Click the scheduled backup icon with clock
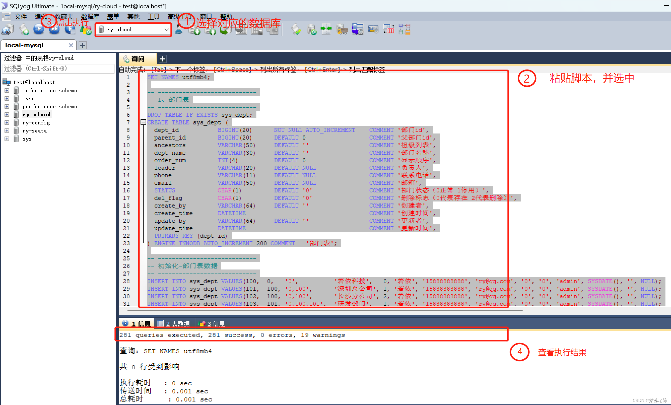This screenshot has height=405, width=671. point(357,29)
